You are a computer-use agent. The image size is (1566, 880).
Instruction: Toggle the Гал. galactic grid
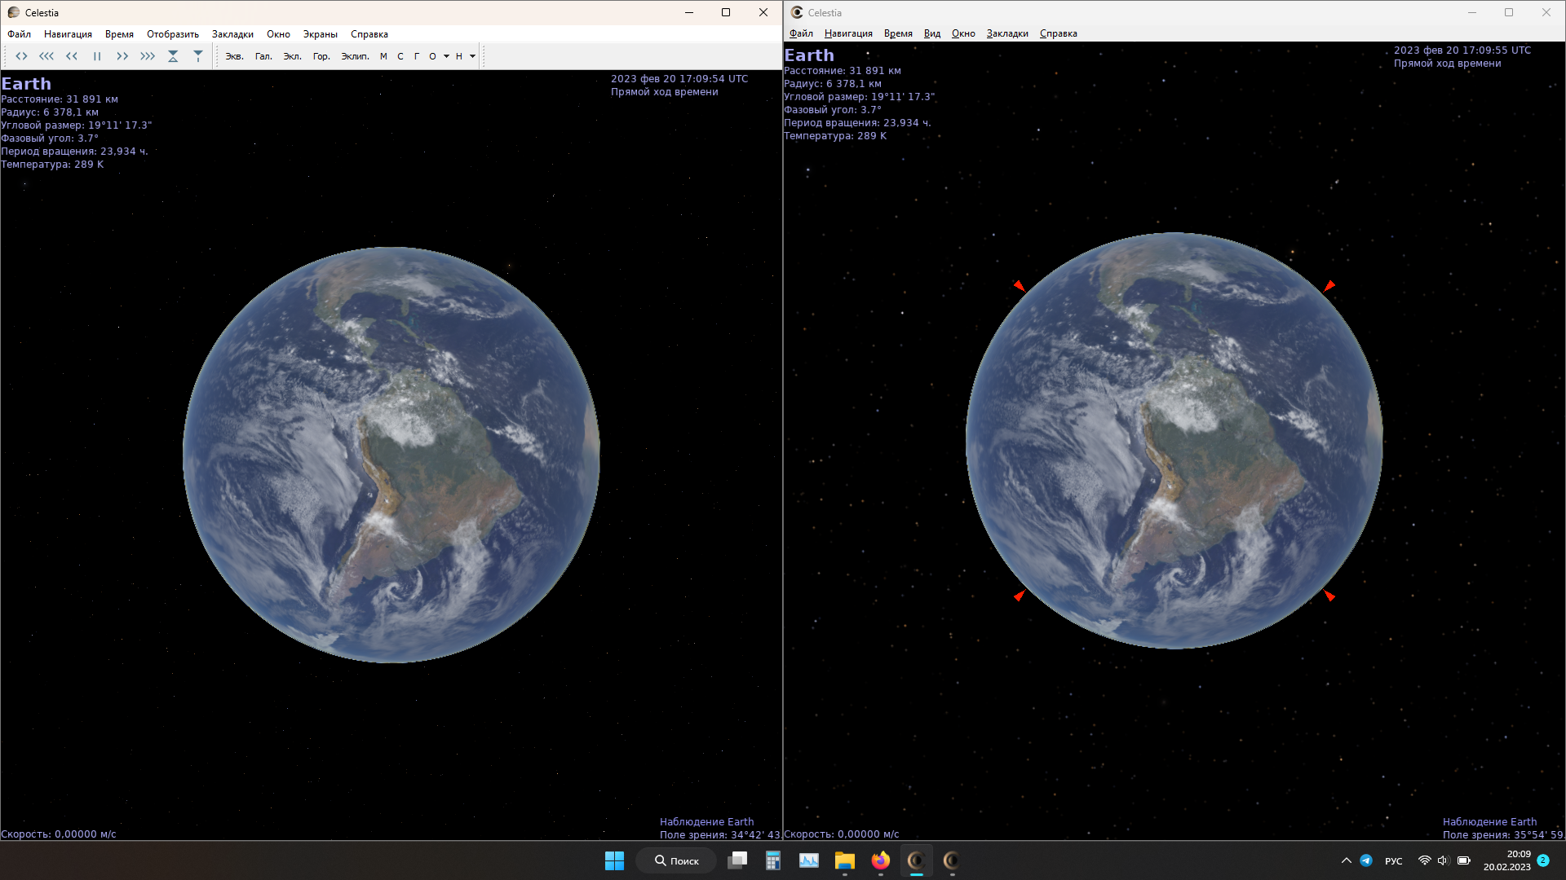pyautogui.click(x=263, y=57)
